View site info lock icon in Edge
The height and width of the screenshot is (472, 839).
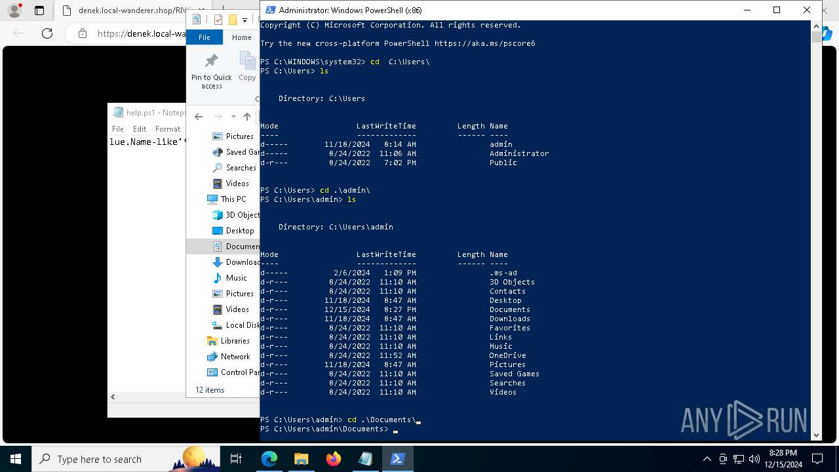tap(82, 33)
